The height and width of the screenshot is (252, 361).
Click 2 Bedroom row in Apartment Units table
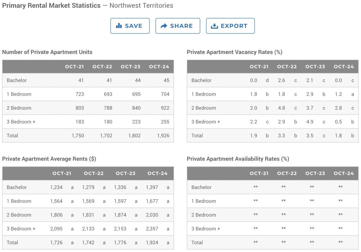pos(19,108)
